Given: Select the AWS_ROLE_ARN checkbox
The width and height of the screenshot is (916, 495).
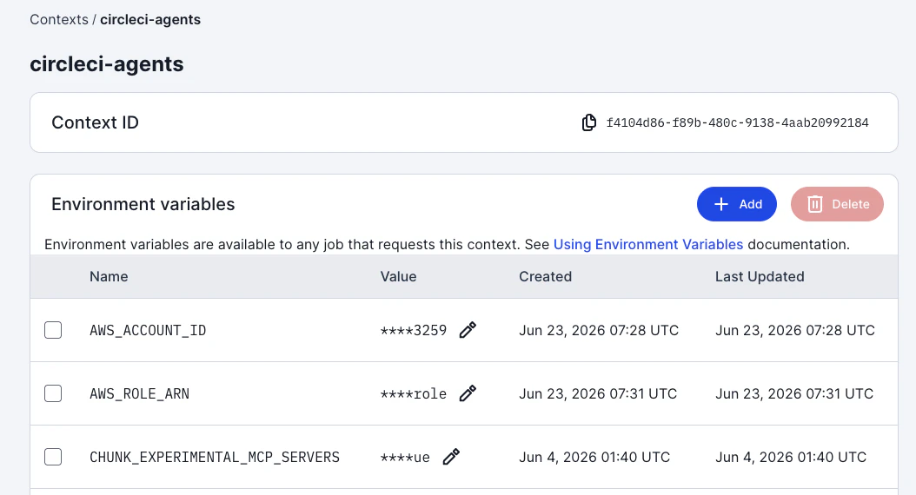Looking at the screenshot, I should [x=53, y=393].
